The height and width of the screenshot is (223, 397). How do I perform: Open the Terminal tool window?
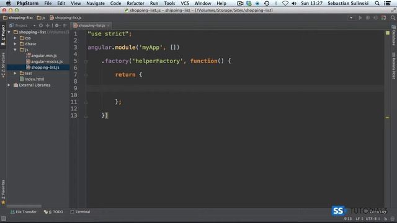coord(80,212)
